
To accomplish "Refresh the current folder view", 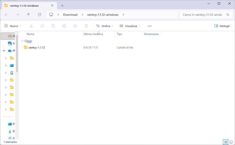I will tap(40, 14).
